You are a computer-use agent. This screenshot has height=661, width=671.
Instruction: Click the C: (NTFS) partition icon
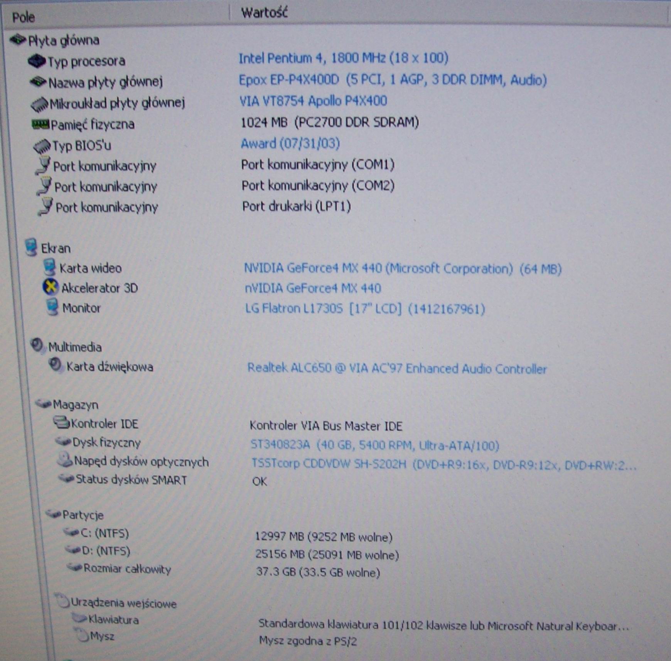(x=71, y=532)
